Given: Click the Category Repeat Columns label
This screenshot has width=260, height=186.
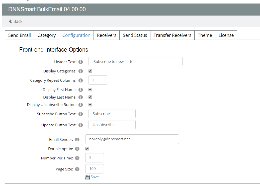Looking at the screenshot, I should (53, 80).
